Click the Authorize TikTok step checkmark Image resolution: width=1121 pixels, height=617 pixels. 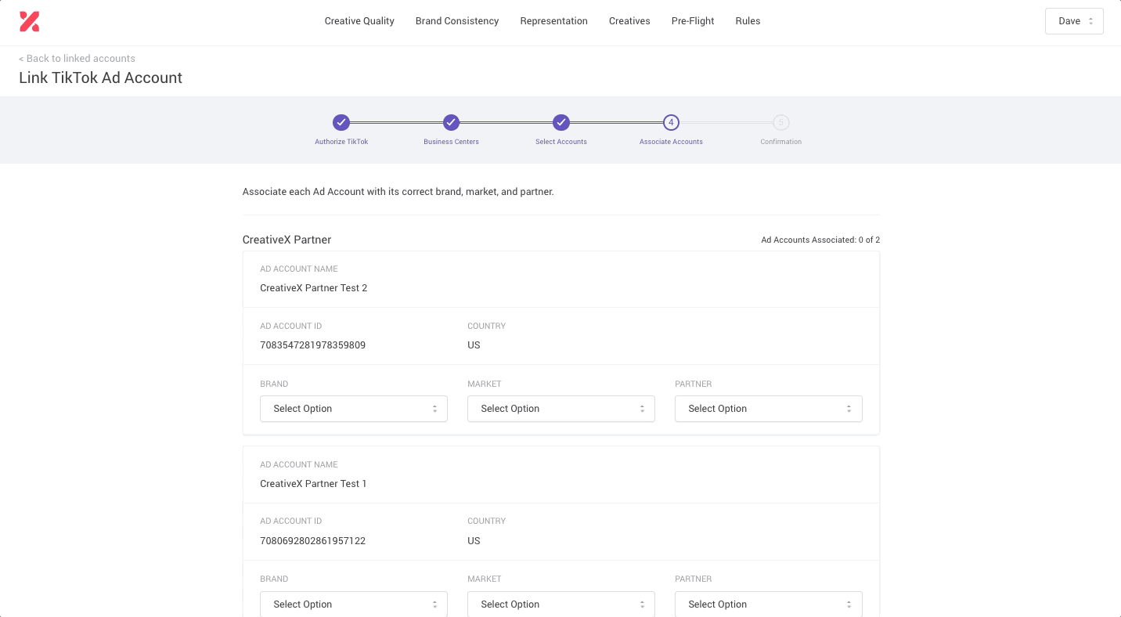[x=341, y=122]
